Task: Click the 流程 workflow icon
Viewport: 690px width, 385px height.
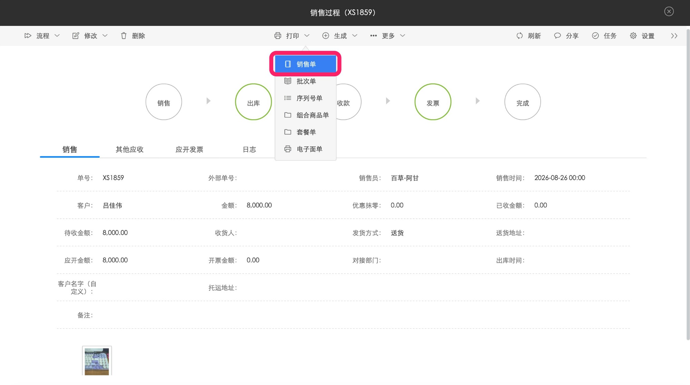Action: click(28, 36)
